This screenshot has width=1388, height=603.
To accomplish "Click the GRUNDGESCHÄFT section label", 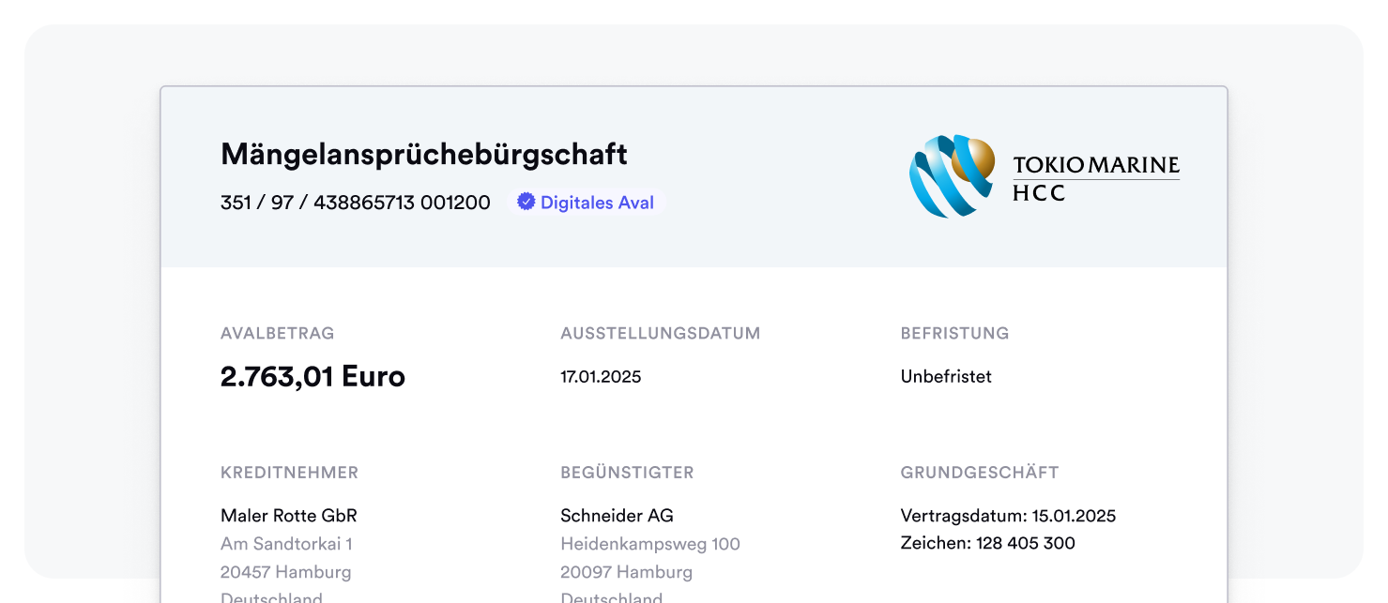I will click(x=979, y=473).
